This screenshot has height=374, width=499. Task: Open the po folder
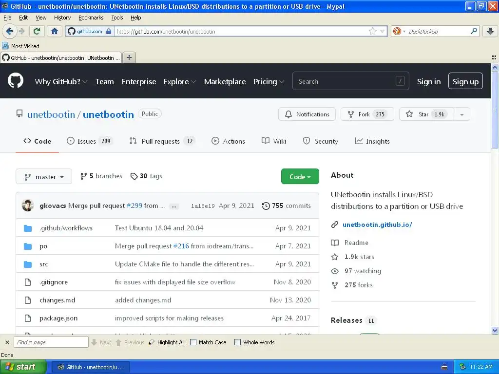(x=43, y=246)
